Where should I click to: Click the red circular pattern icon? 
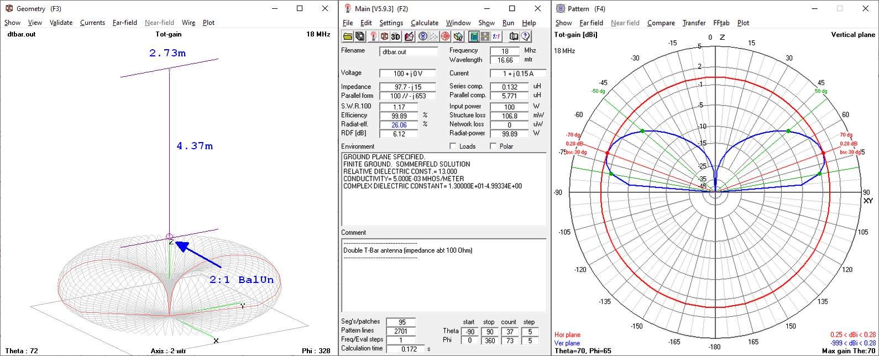pyautogui.click(x=446, y=36)
